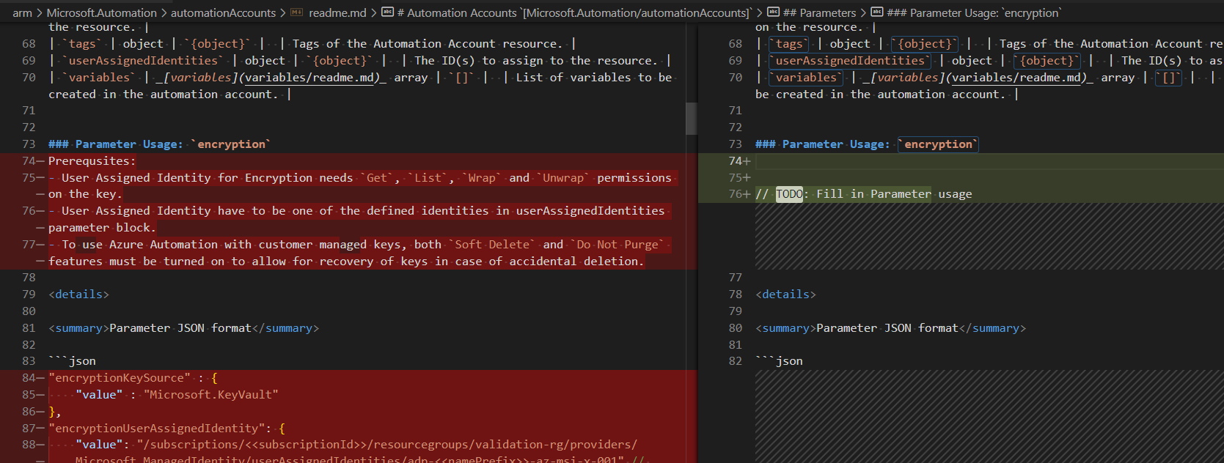Open the '# Automation Accounts' breadcrumb symbol list
Viewport: 1224px width, 463px height.
click(x=574, y=12)
